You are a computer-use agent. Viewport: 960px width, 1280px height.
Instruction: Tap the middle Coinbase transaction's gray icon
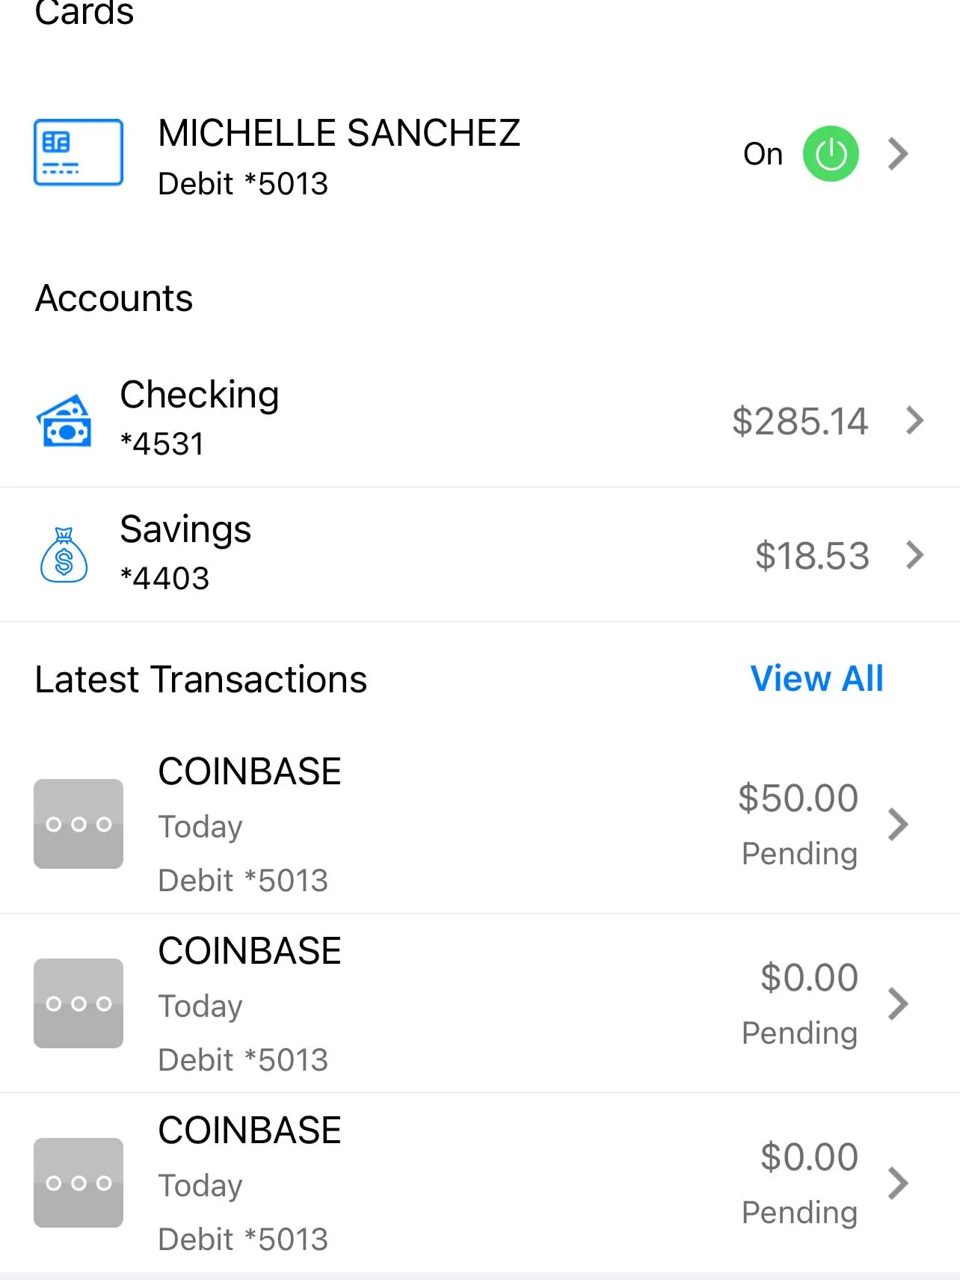pyautogui.click(x=79, y=1003)
